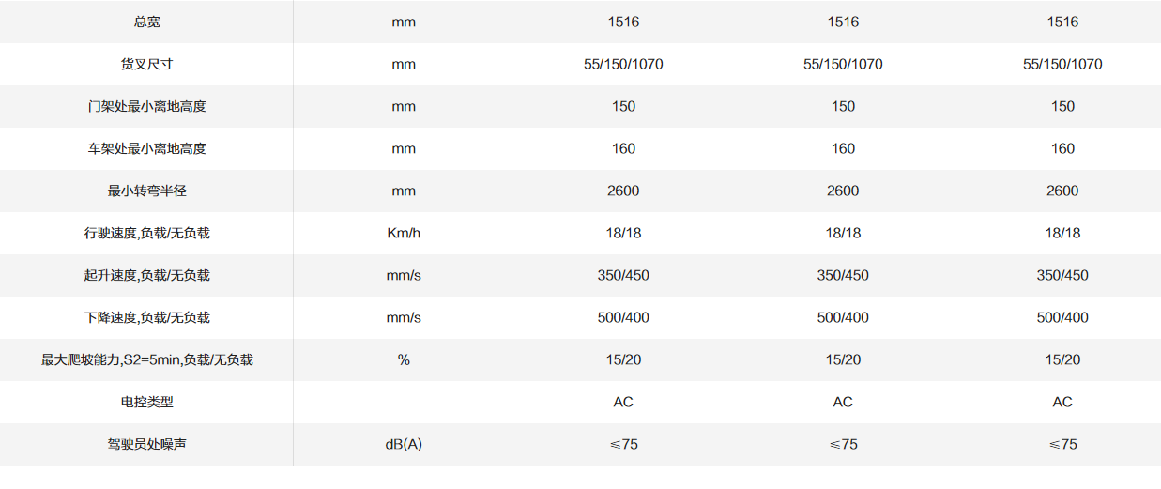Click the mm/s unit for 下降速度
This screenshot has width=1161, height=489.
404,317
